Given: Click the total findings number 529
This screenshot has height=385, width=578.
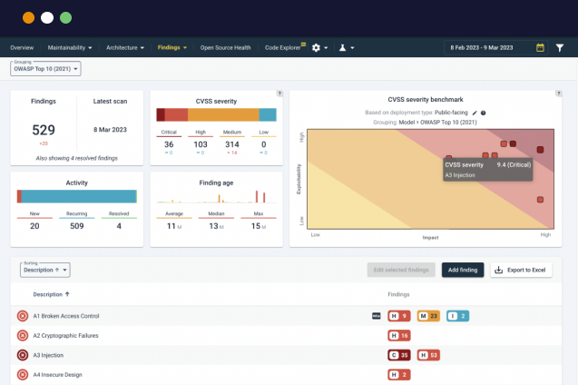Looking at the screenshot, I should tap(44, 130).
